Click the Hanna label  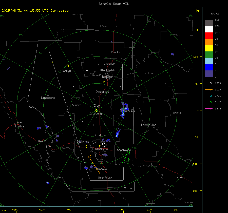tap(177, 113)
